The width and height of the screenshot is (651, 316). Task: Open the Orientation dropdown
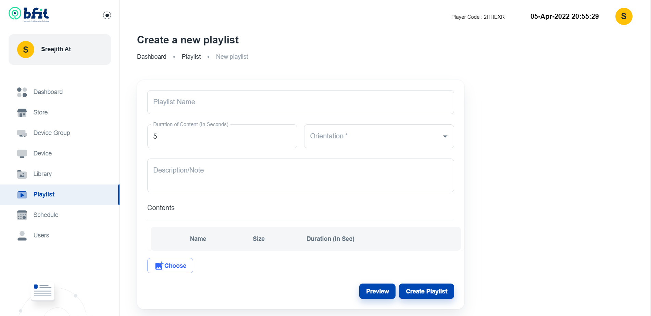click(x=379, y=136)
